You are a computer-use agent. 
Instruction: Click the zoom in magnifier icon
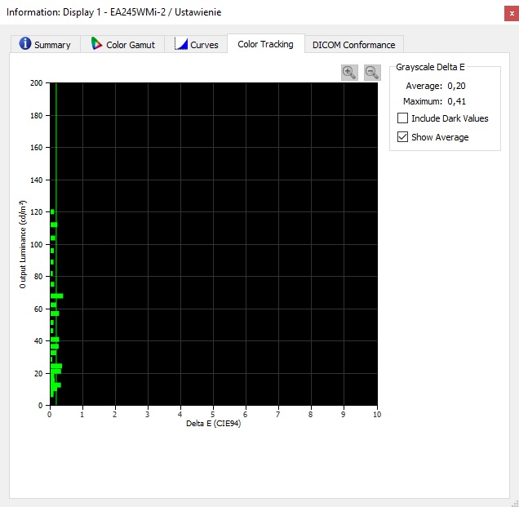[x=349, y=73]
